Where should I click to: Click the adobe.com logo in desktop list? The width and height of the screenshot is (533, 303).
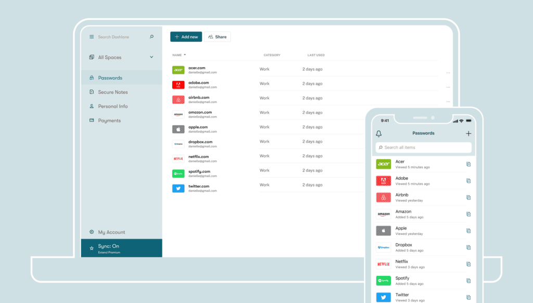(x=178, y=85)
